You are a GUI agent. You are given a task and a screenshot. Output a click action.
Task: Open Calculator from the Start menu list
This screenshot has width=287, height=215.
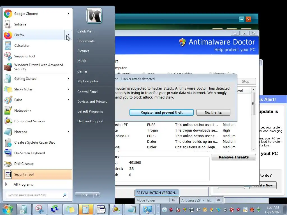[x=38, y=46]
